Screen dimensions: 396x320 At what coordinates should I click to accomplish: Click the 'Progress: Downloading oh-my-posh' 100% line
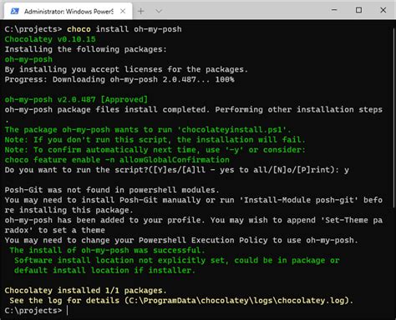(119, 79)
